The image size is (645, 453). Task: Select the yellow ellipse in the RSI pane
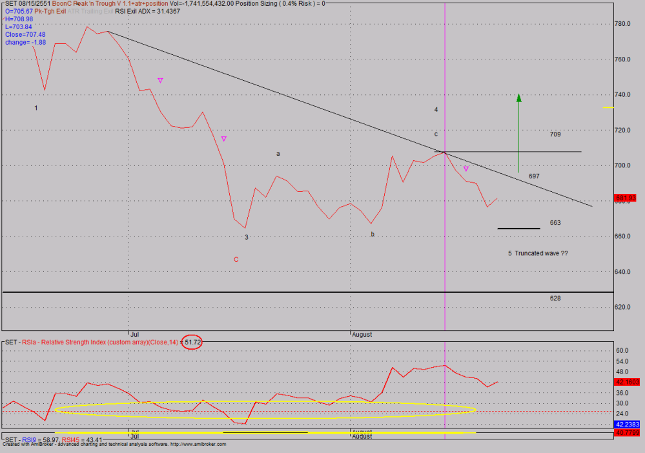[x=265, y=410]
